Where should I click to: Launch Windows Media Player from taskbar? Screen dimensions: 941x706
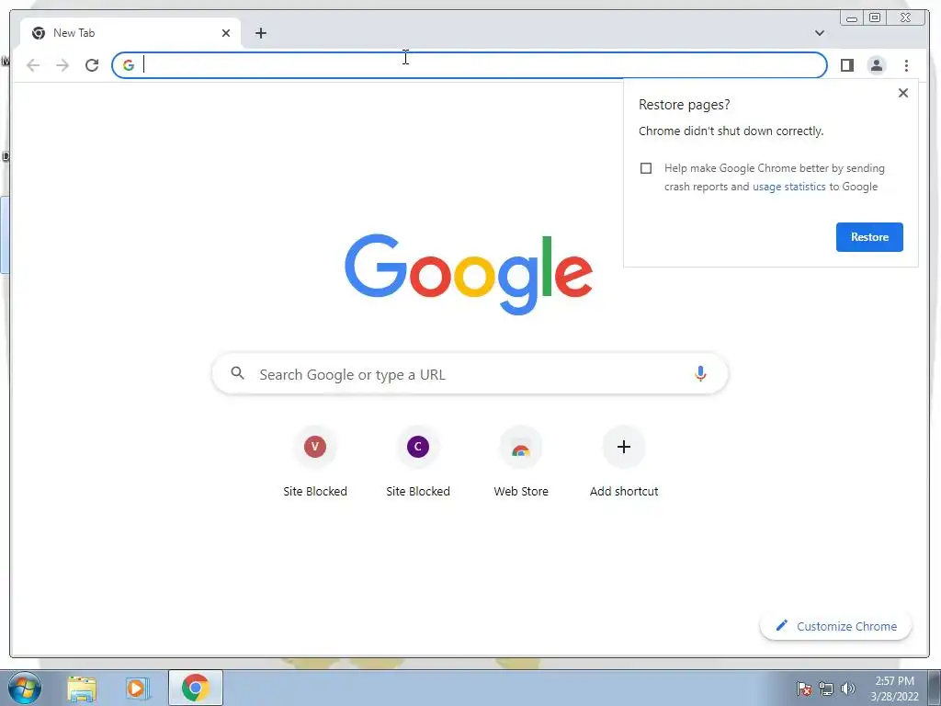(138, 688)
